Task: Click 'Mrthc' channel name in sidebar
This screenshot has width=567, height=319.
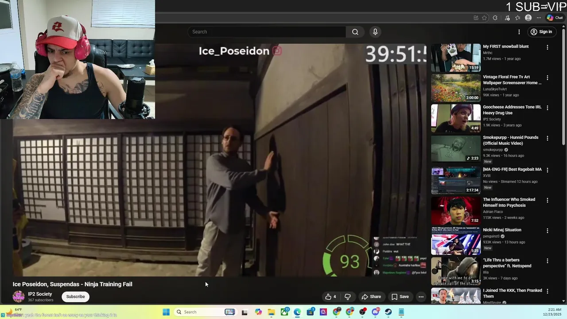Action: pyautogui.click(x=488, y=53)
